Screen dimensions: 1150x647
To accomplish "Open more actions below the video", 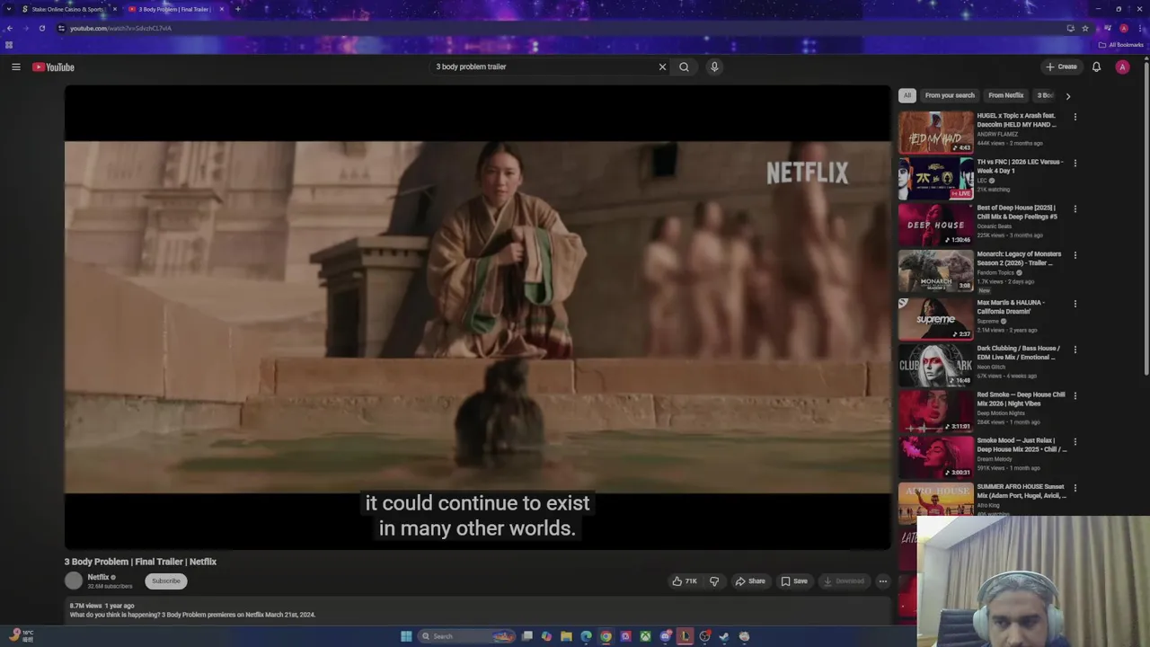I will [x=882, y=581].
